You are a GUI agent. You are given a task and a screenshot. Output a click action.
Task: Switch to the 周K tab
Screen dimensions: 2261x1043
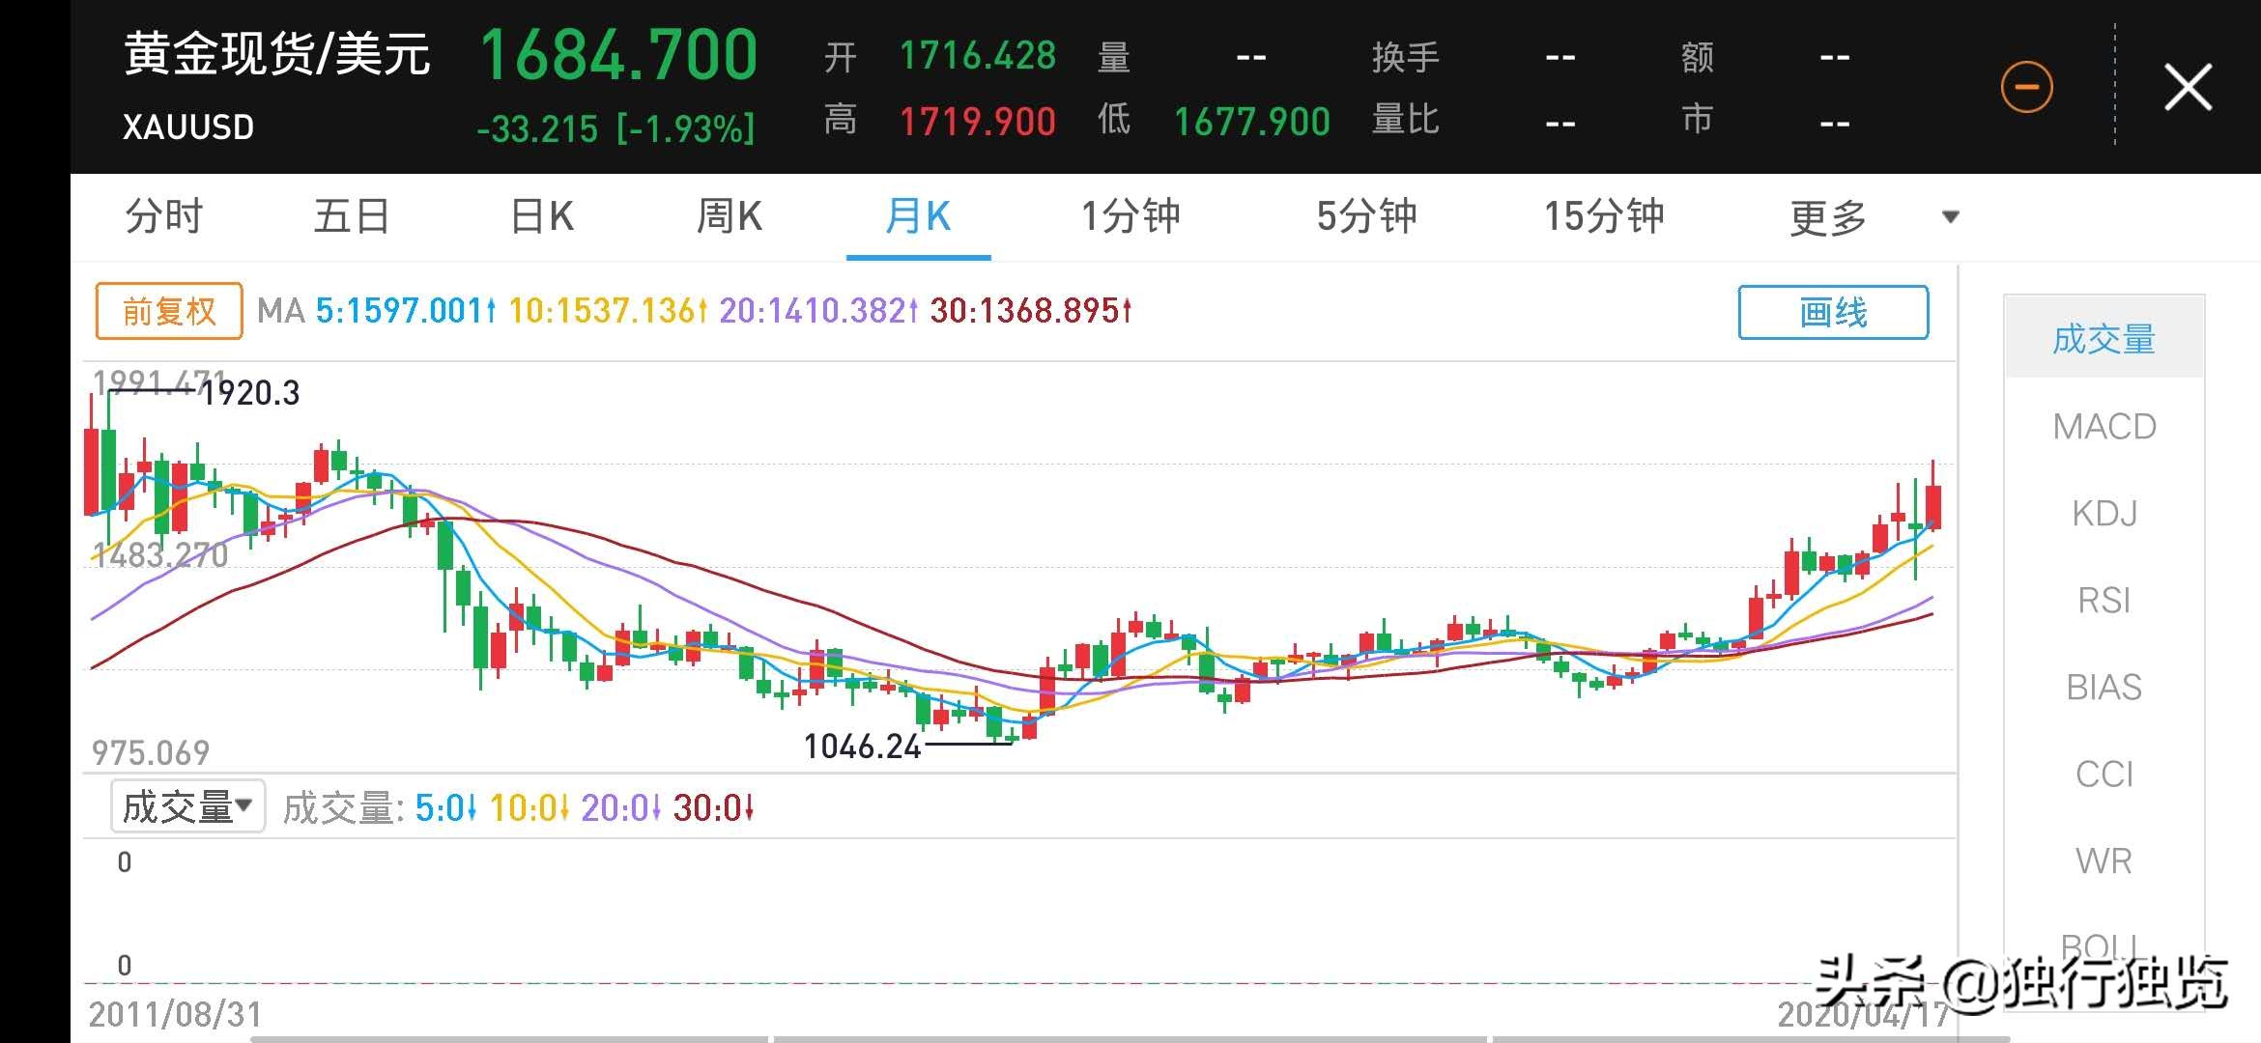[x=728, y=217]
